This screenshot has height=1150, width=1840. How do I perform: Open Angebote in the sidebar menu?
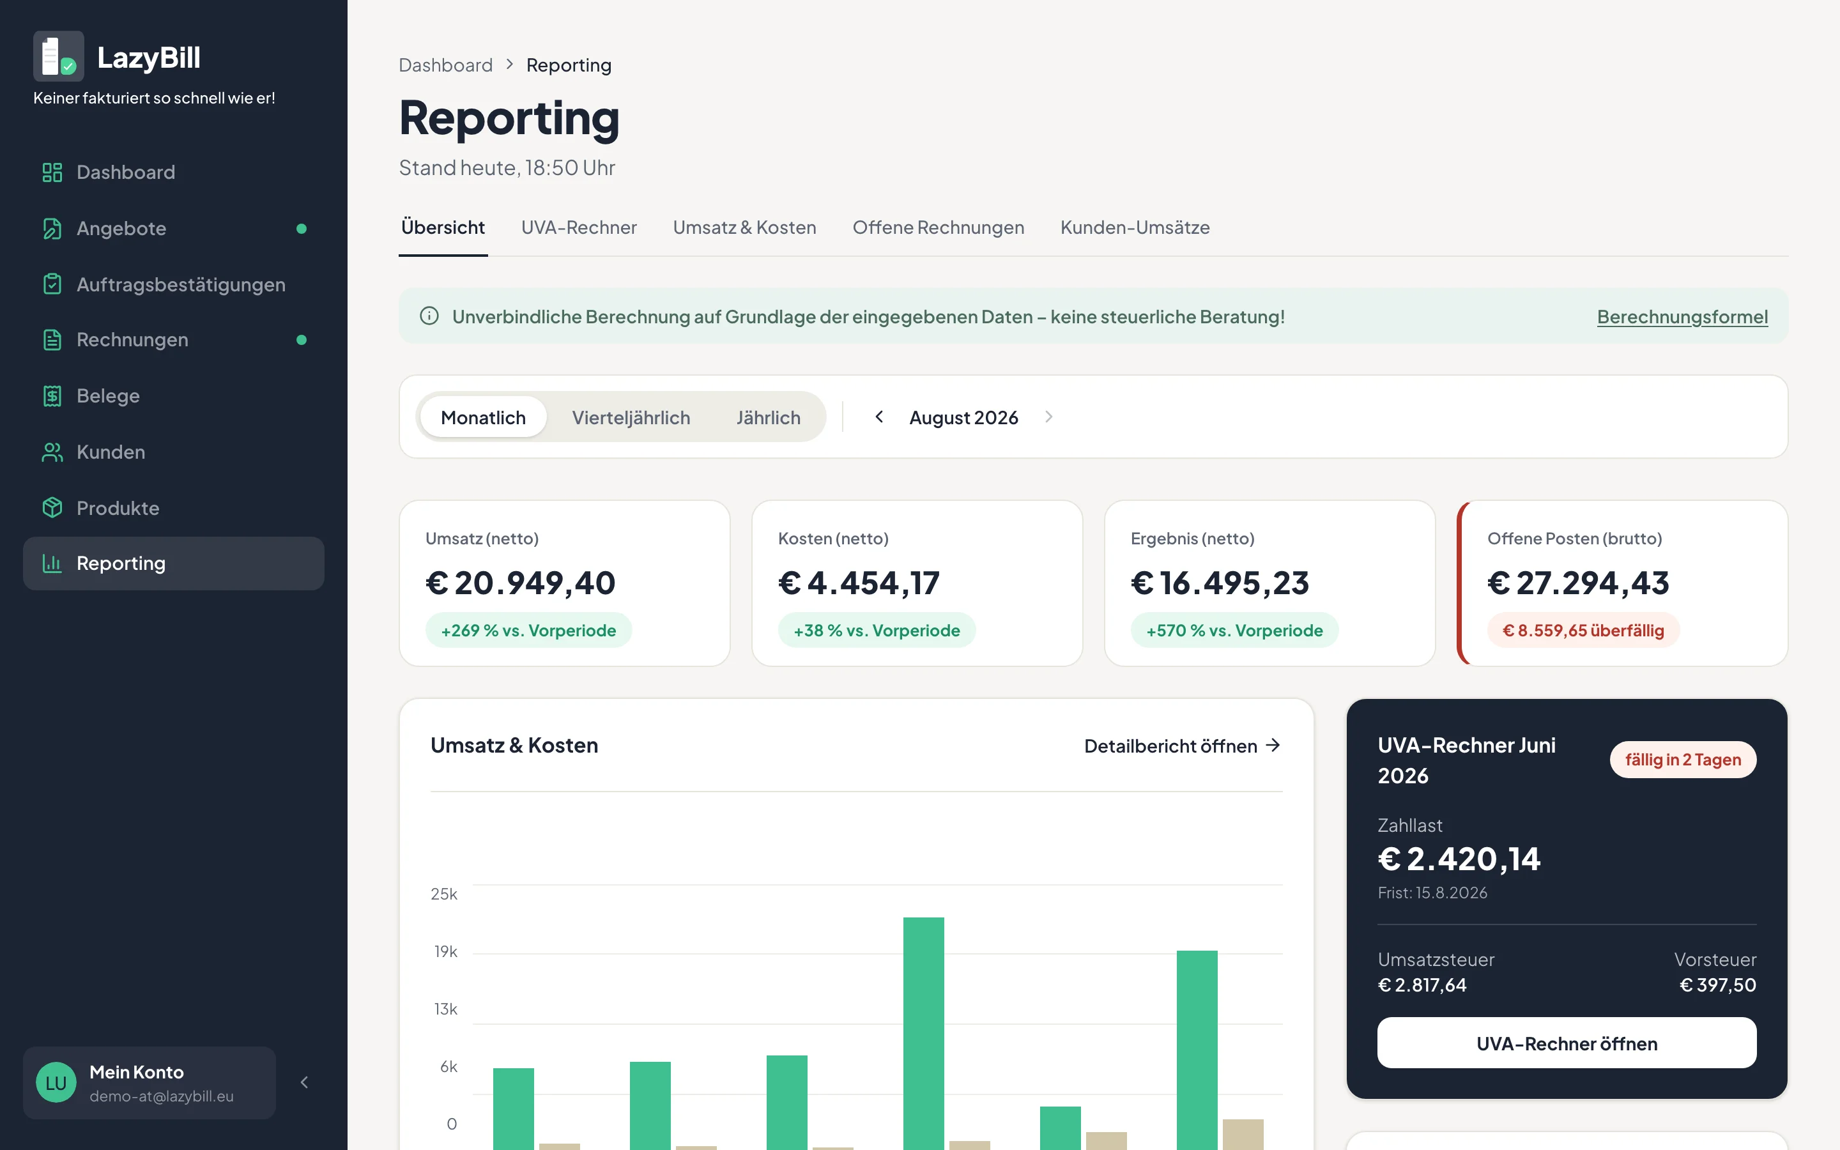pyautogui.click(x=173, y=228)
